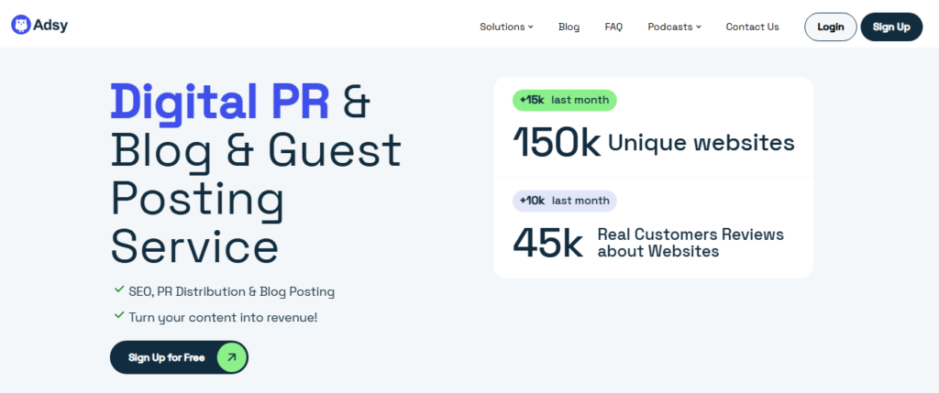This screenshot has height=393, width=939.
Task: Click the Adsy brand name text
Action: pos(50,25)
